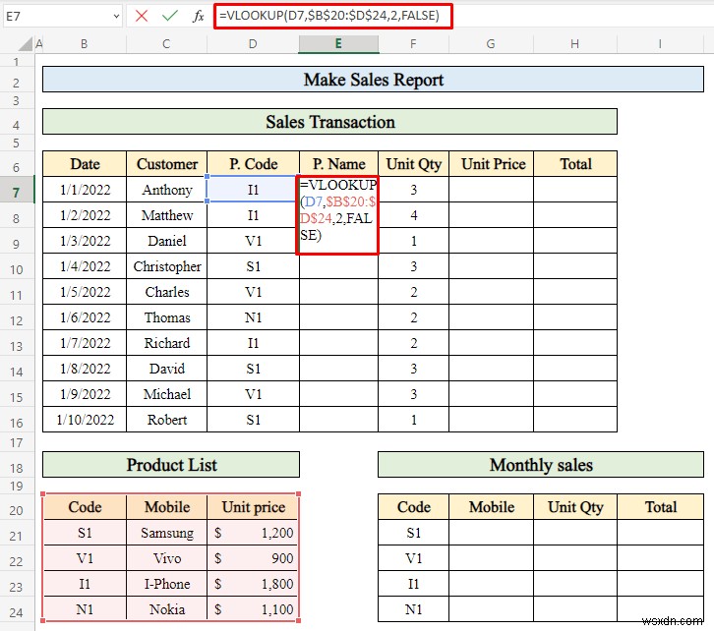
Task: Click the Vivo cell in Product List
Action: coord(166,558)
